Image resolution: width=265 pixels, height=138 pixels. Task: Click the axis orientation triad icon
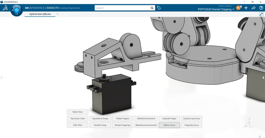pyautogui.click(x=249, y=123)
